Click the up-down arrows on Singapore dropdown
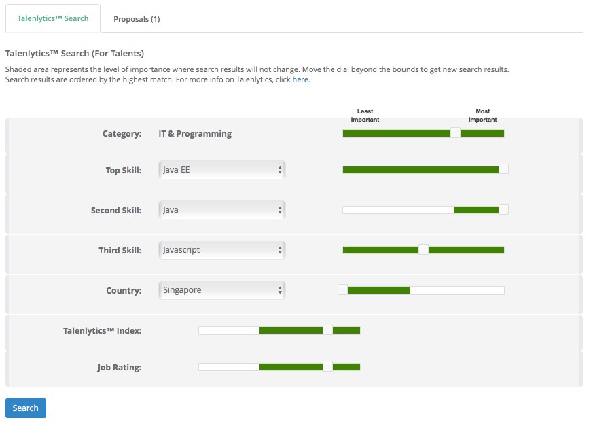The image size is (591, 424). click(x=280, y=290)
